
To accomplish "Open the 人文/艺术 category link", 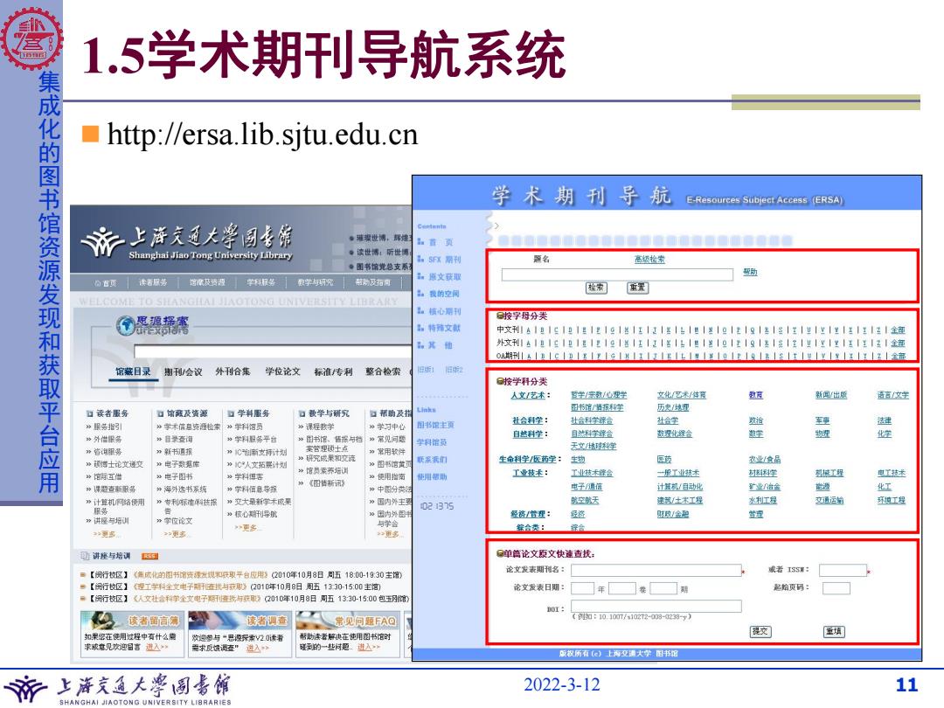I will click(528, 395).
